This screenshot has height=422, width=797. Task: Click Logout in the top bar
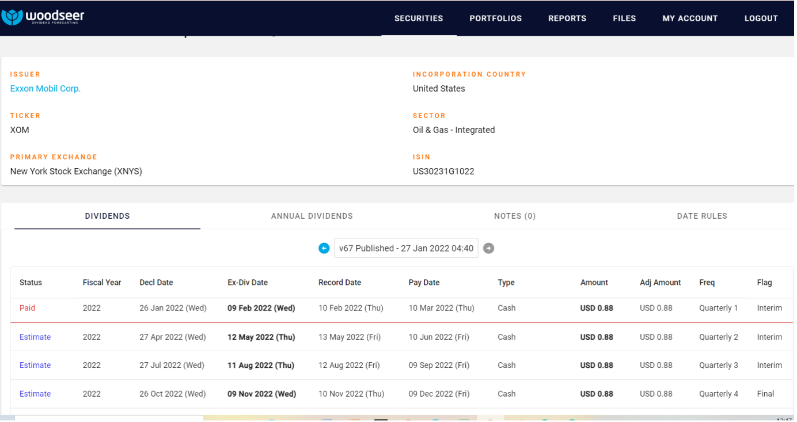(761, 18)
